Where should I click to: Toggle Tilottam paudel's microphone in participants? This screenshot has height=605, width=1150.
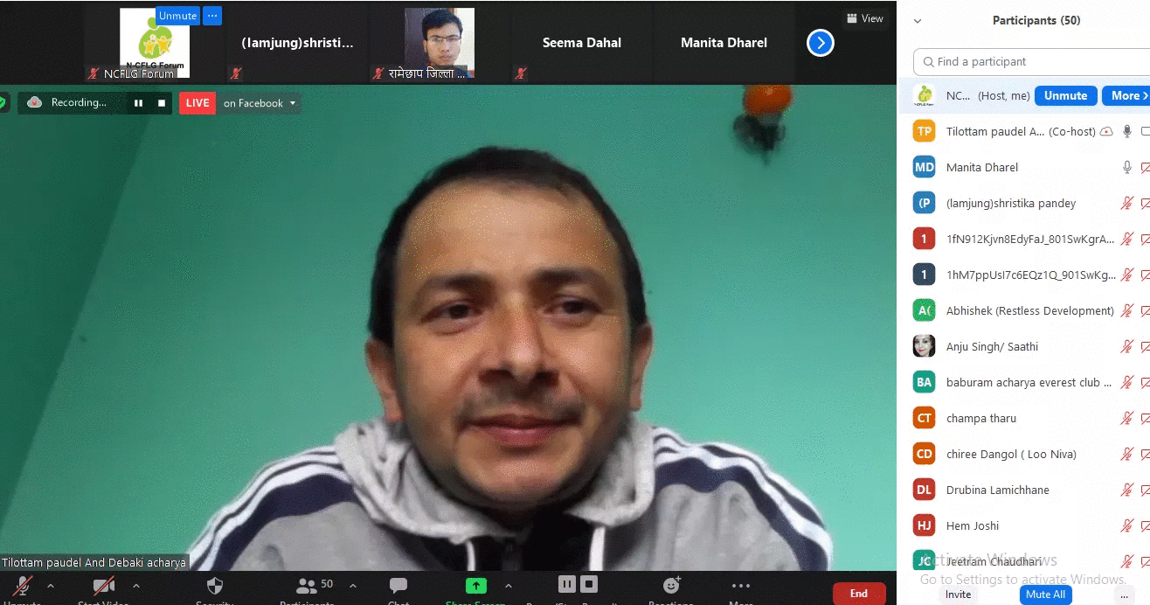(1127, 131)
